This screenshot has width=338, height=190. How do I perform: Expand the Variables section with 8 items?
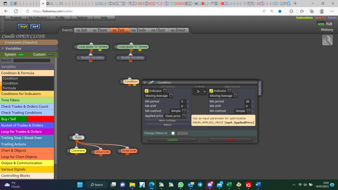tap(29, 48)
